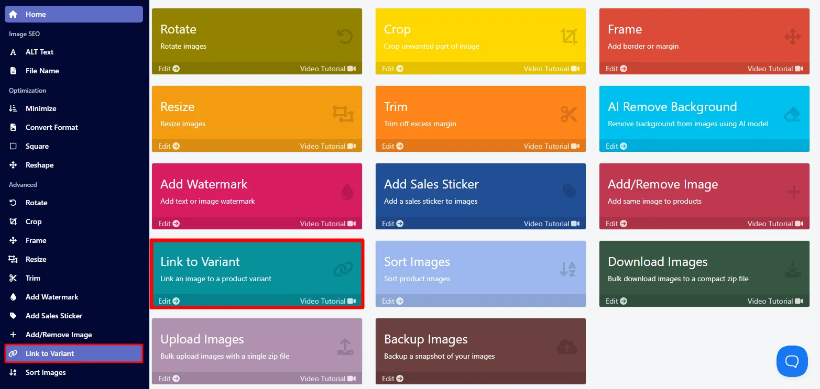
Task: Open Video Tutorial on the Resize card
Action: point(328,146)
